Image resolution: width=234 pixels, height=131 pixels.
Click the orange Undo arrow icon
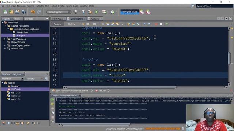click(33, 12)
